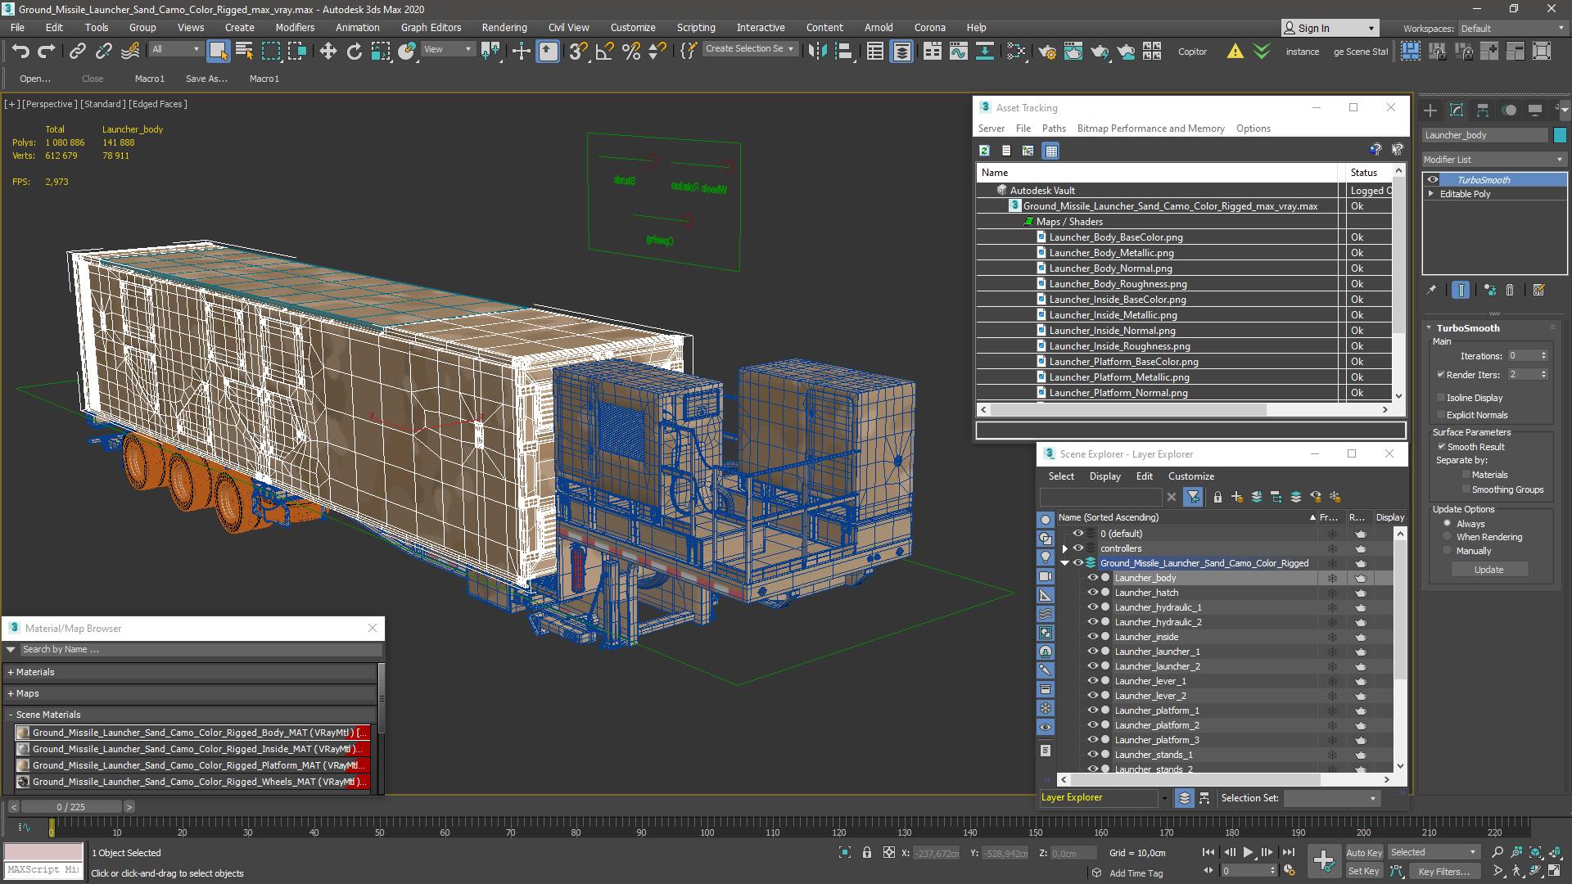Open Select by Name dialog icon
1572x884 pixels.
coord(244,51)
